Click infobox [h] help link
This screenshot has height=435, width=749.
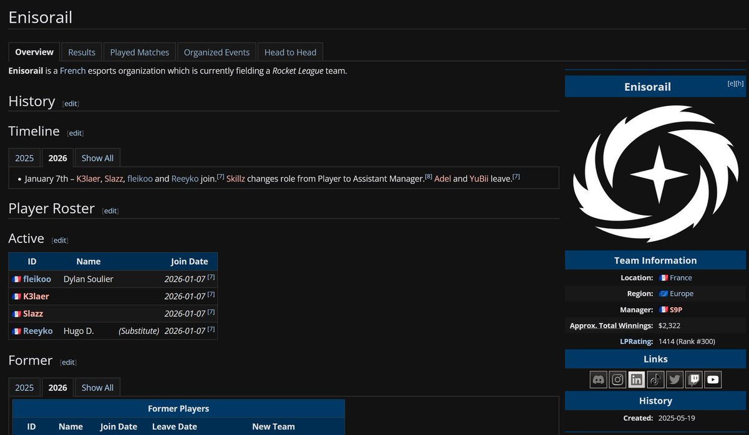[x=740, y=84]
